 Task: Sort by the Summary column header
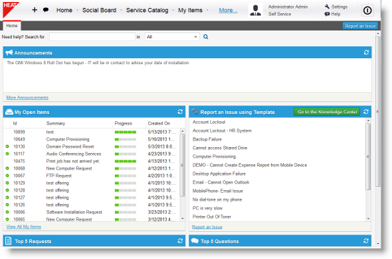tap(56, 123)
